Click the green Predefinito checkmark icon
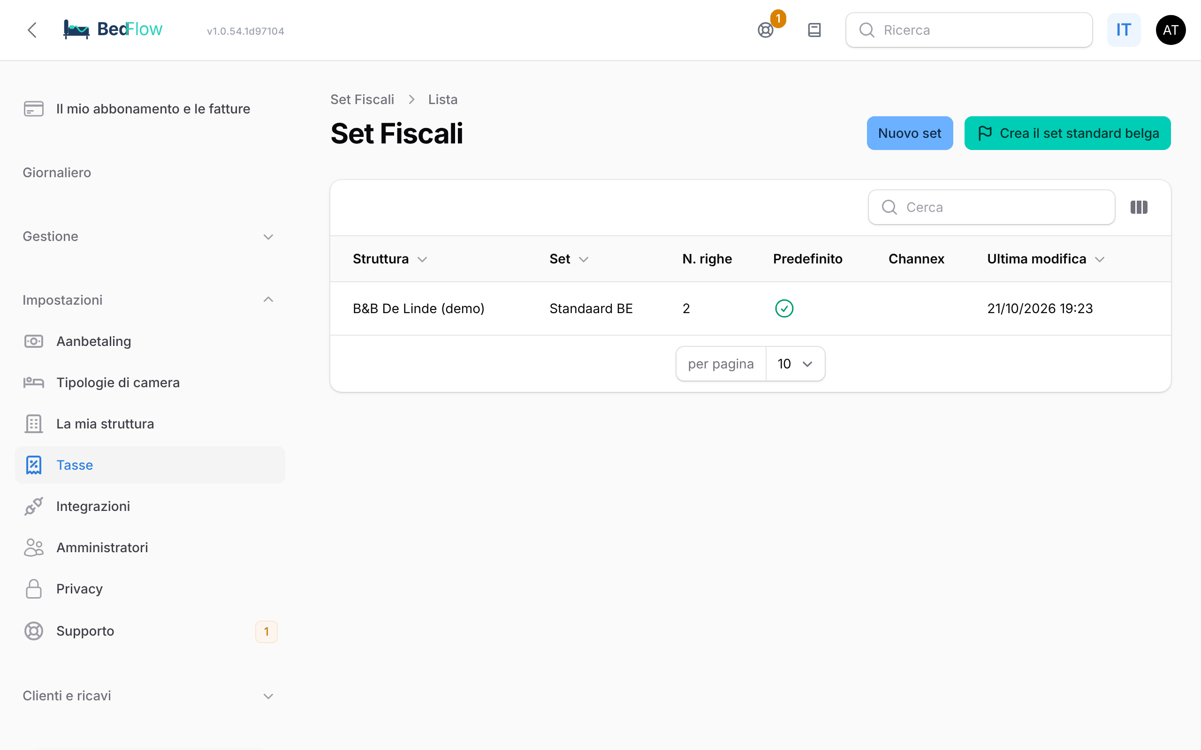The height and width of the screenshot is (750, 1201). [x=784, y=308]
